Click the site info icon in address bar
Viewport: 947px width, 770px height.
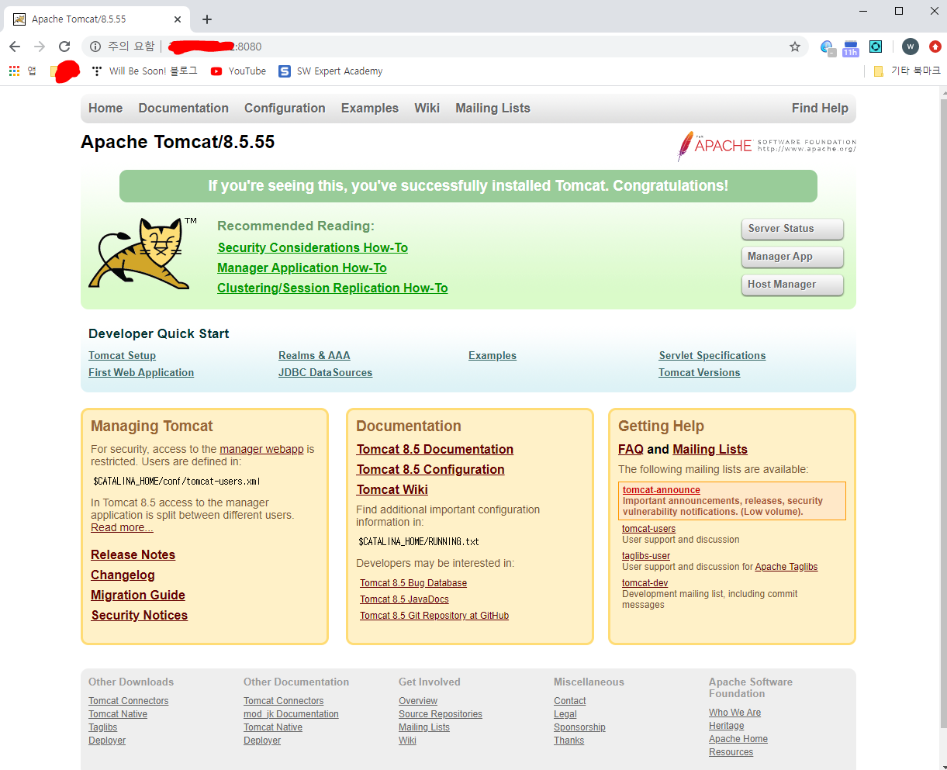point(95,47)
